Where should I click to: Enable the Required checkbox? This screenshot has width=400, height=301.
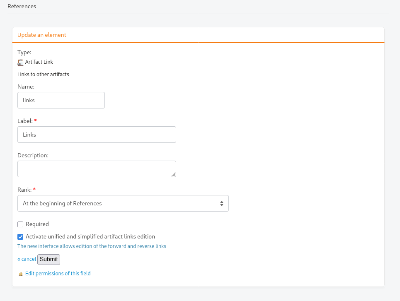tap(20, 224)
